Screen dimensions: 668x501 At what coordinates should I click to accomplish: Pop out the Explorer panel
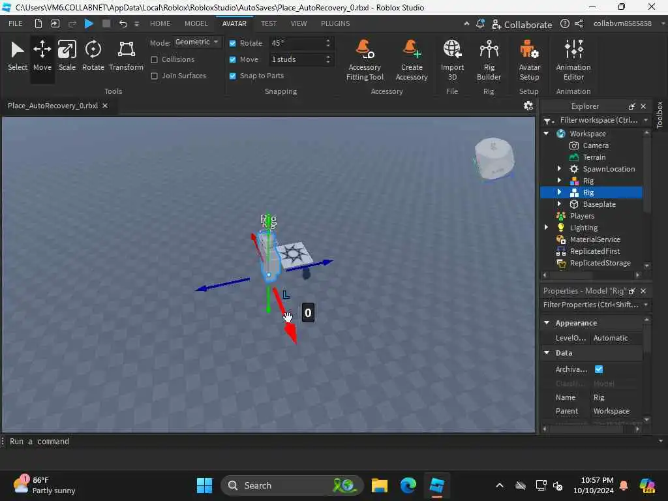[631, 106]
